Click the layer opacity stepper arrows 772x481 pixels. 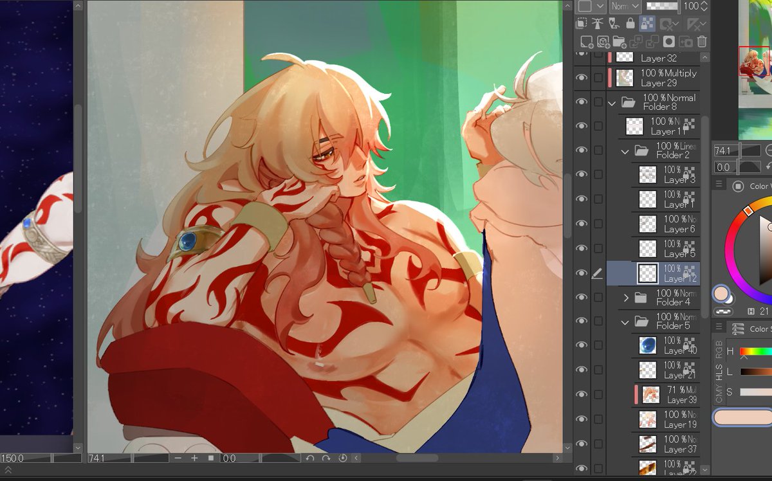[703, 6]
